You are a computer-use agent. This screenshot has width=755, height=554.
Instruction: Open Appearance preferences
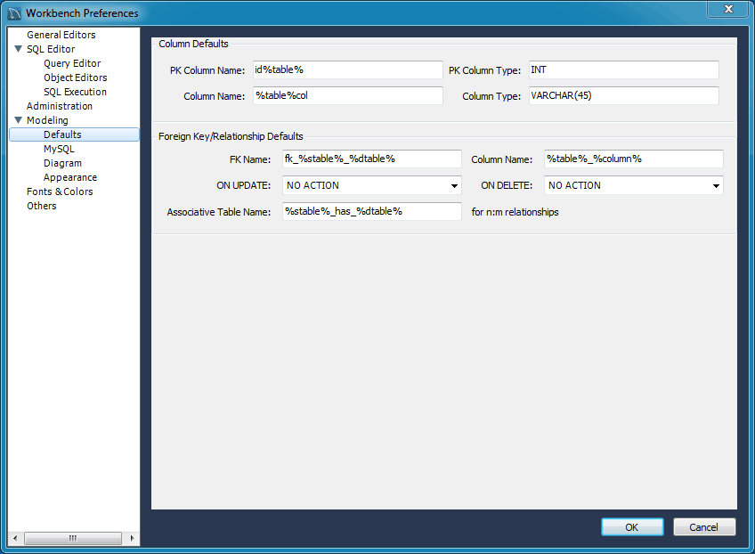70,177
